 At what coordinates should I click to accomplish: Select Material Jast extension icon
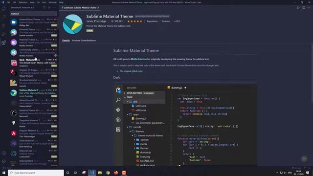[x=14, y=154]
